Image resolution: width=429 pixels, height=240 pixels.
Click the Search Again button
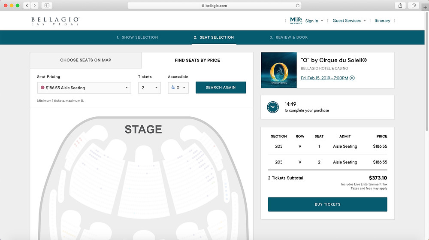[x=221, y=87]
